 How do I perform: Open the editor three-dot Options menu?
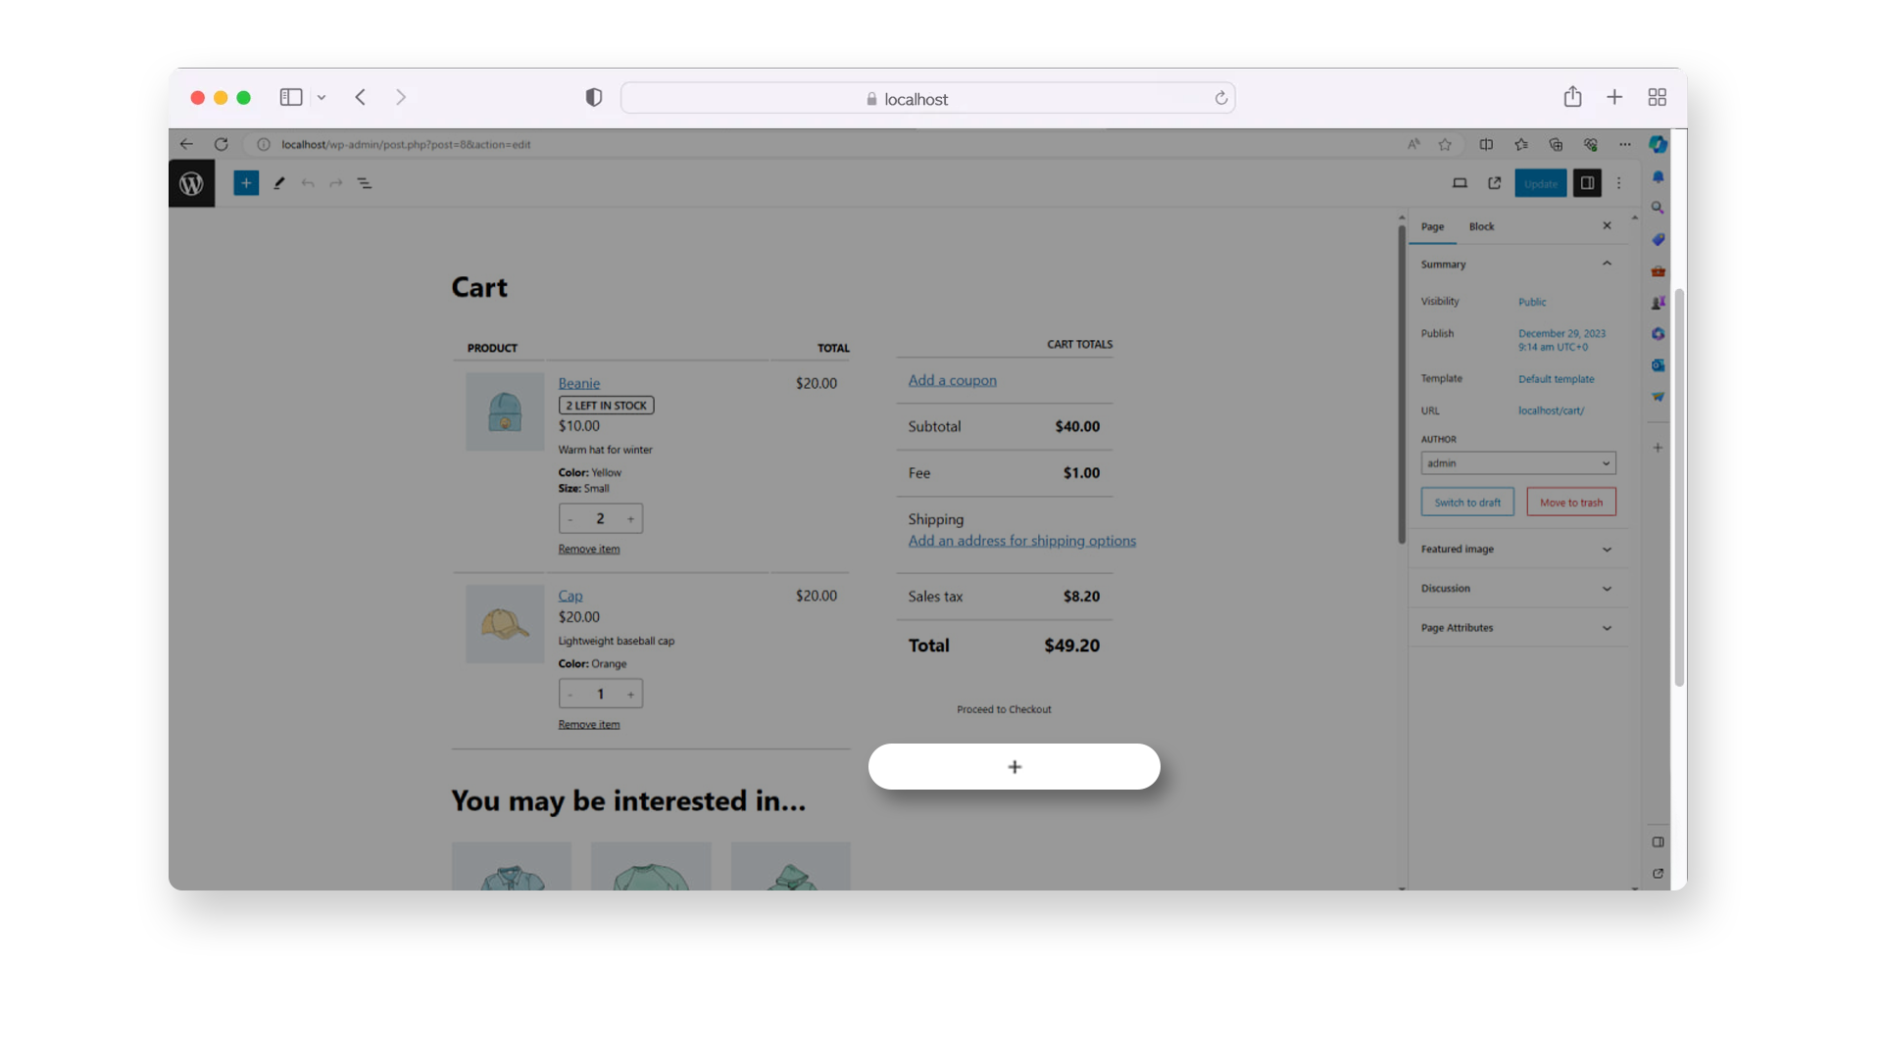coord(1619,183)
